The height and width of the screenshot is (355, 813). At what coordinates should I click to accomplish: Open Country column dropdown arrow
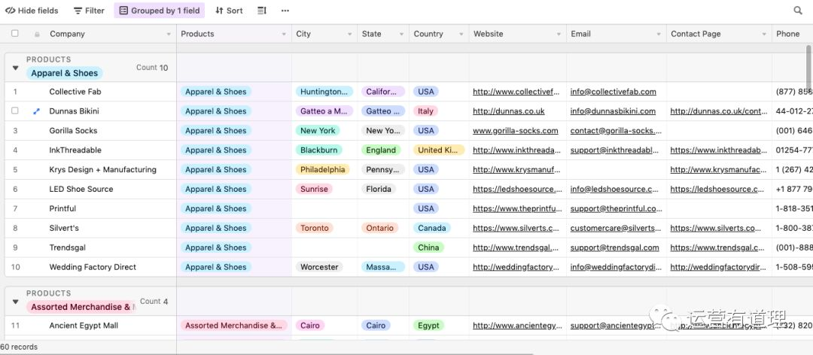[x=461, y=34]
